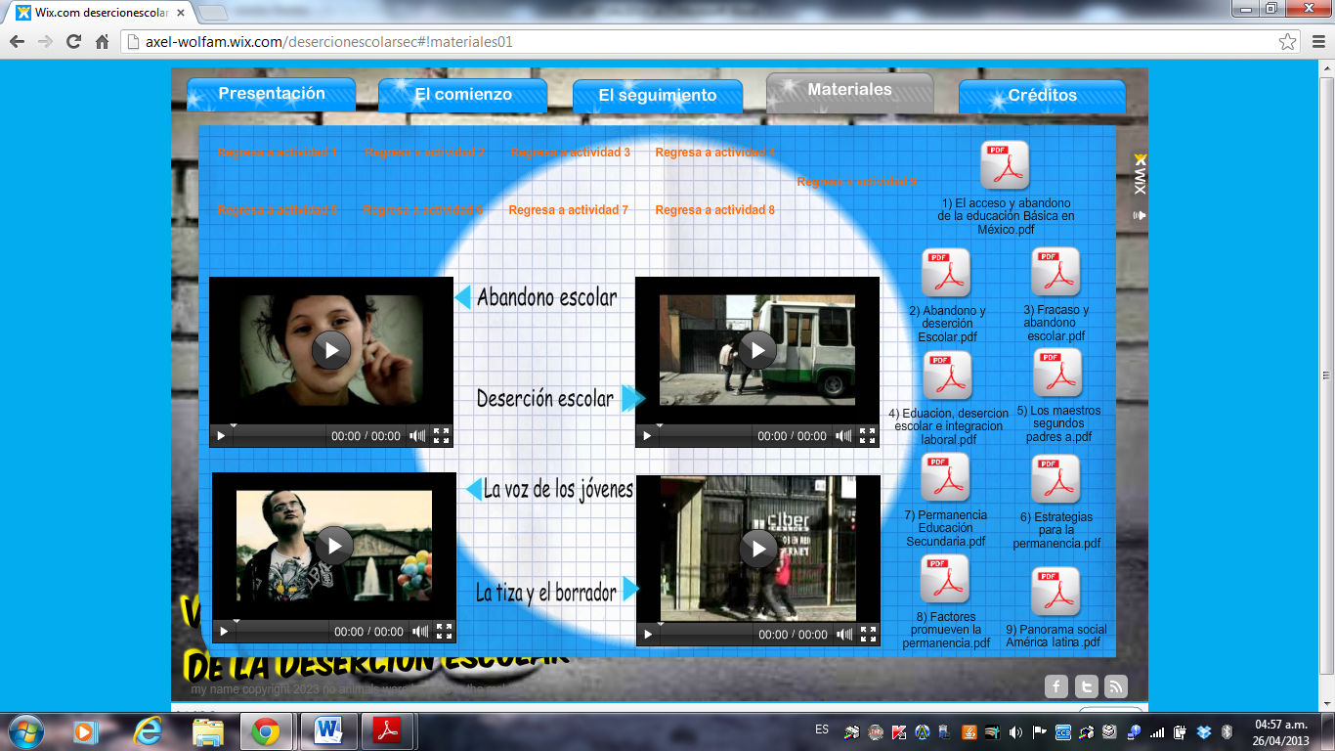Open the El comienzo tab
This screenshot has width=1335, height=751.
coord(463,96)
